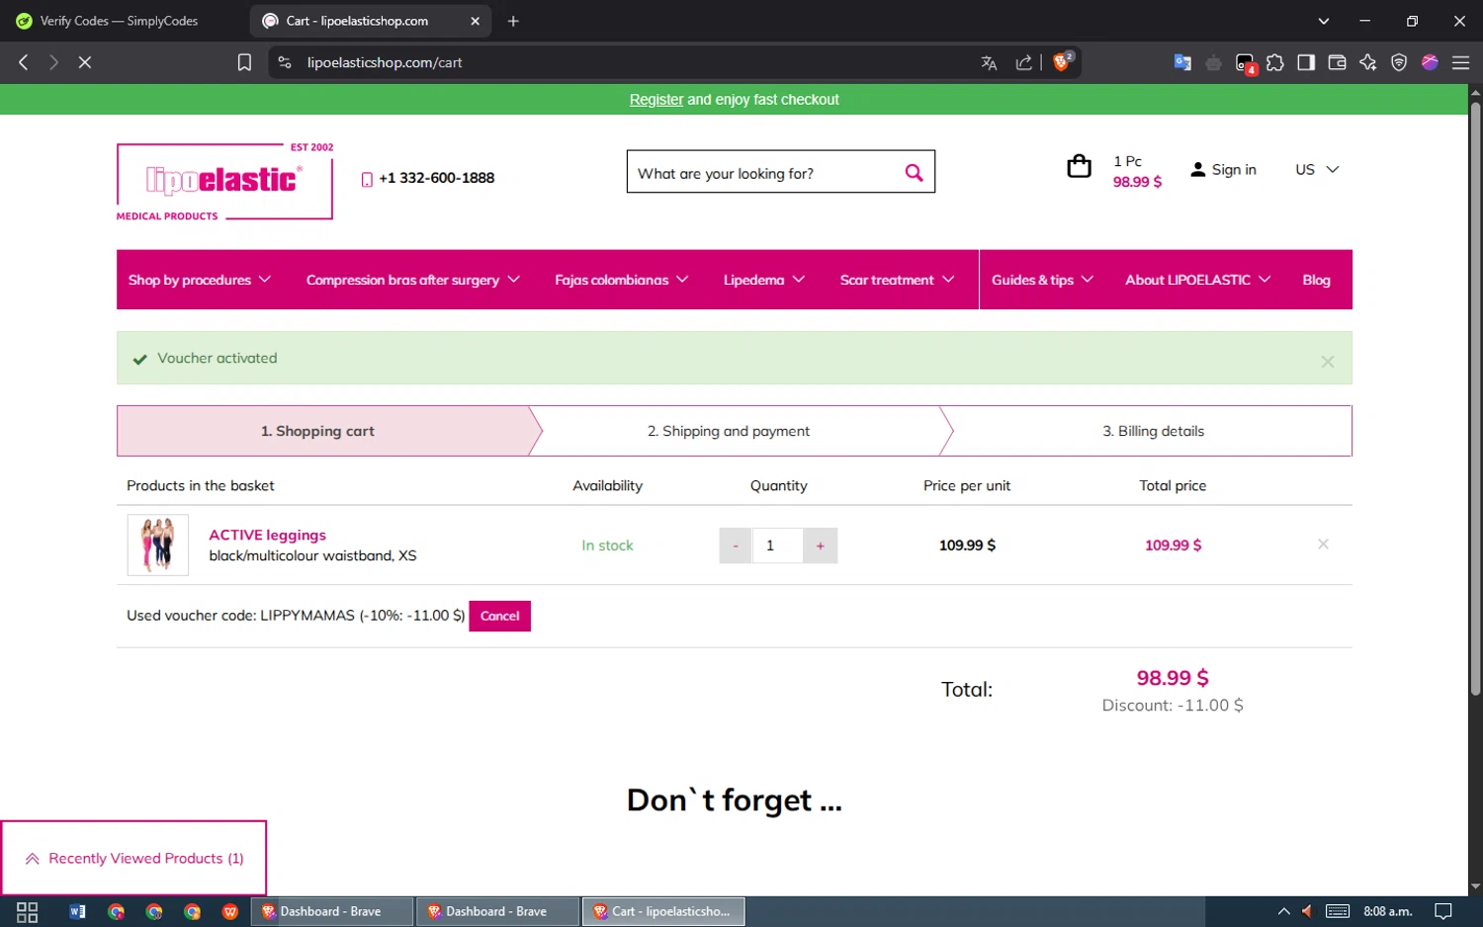Screen dimensions: 1483x927
Task: Open the ACTIVE leggings product link
Action: pos(267,535)
